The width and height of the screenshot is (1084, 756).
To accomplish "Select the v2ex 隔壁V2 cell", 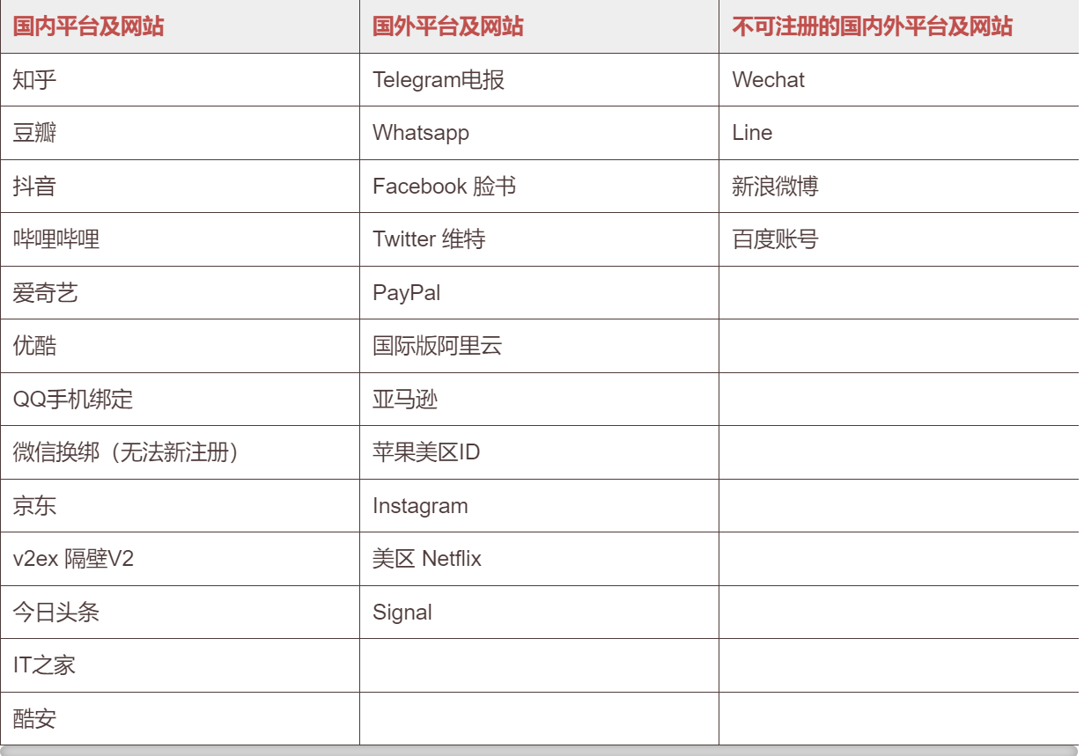I will (180, 559).
